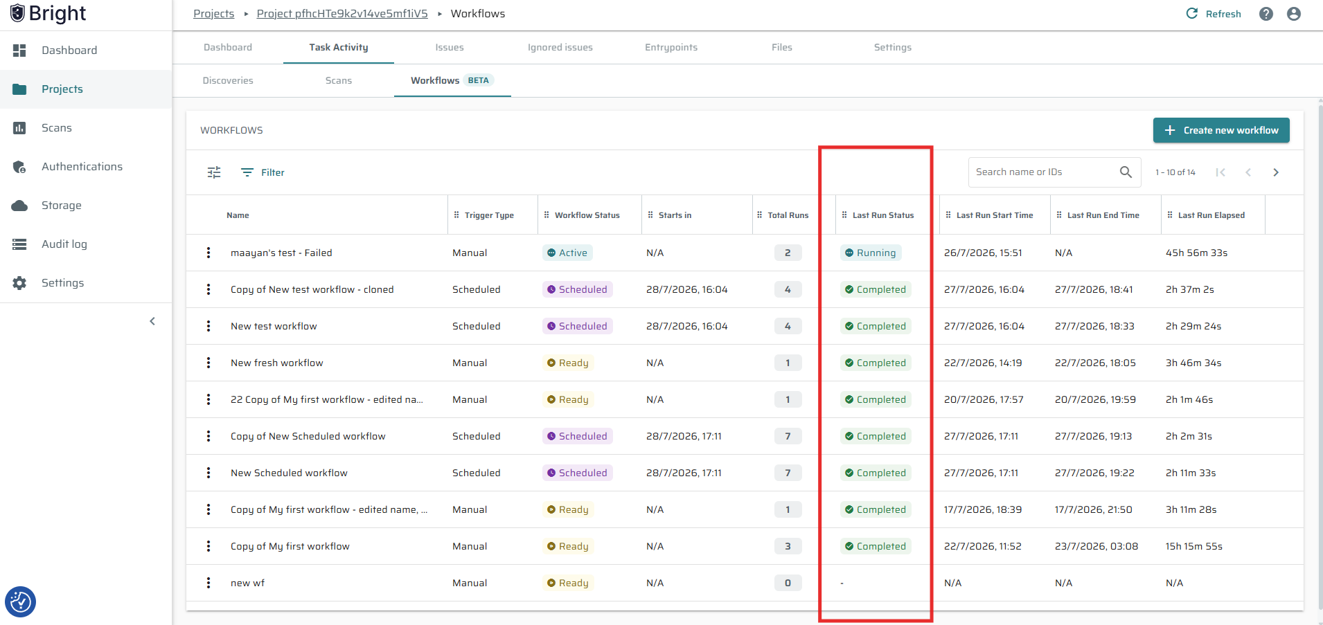
Task: Click the Refresh button
Action: point(1214,14)
